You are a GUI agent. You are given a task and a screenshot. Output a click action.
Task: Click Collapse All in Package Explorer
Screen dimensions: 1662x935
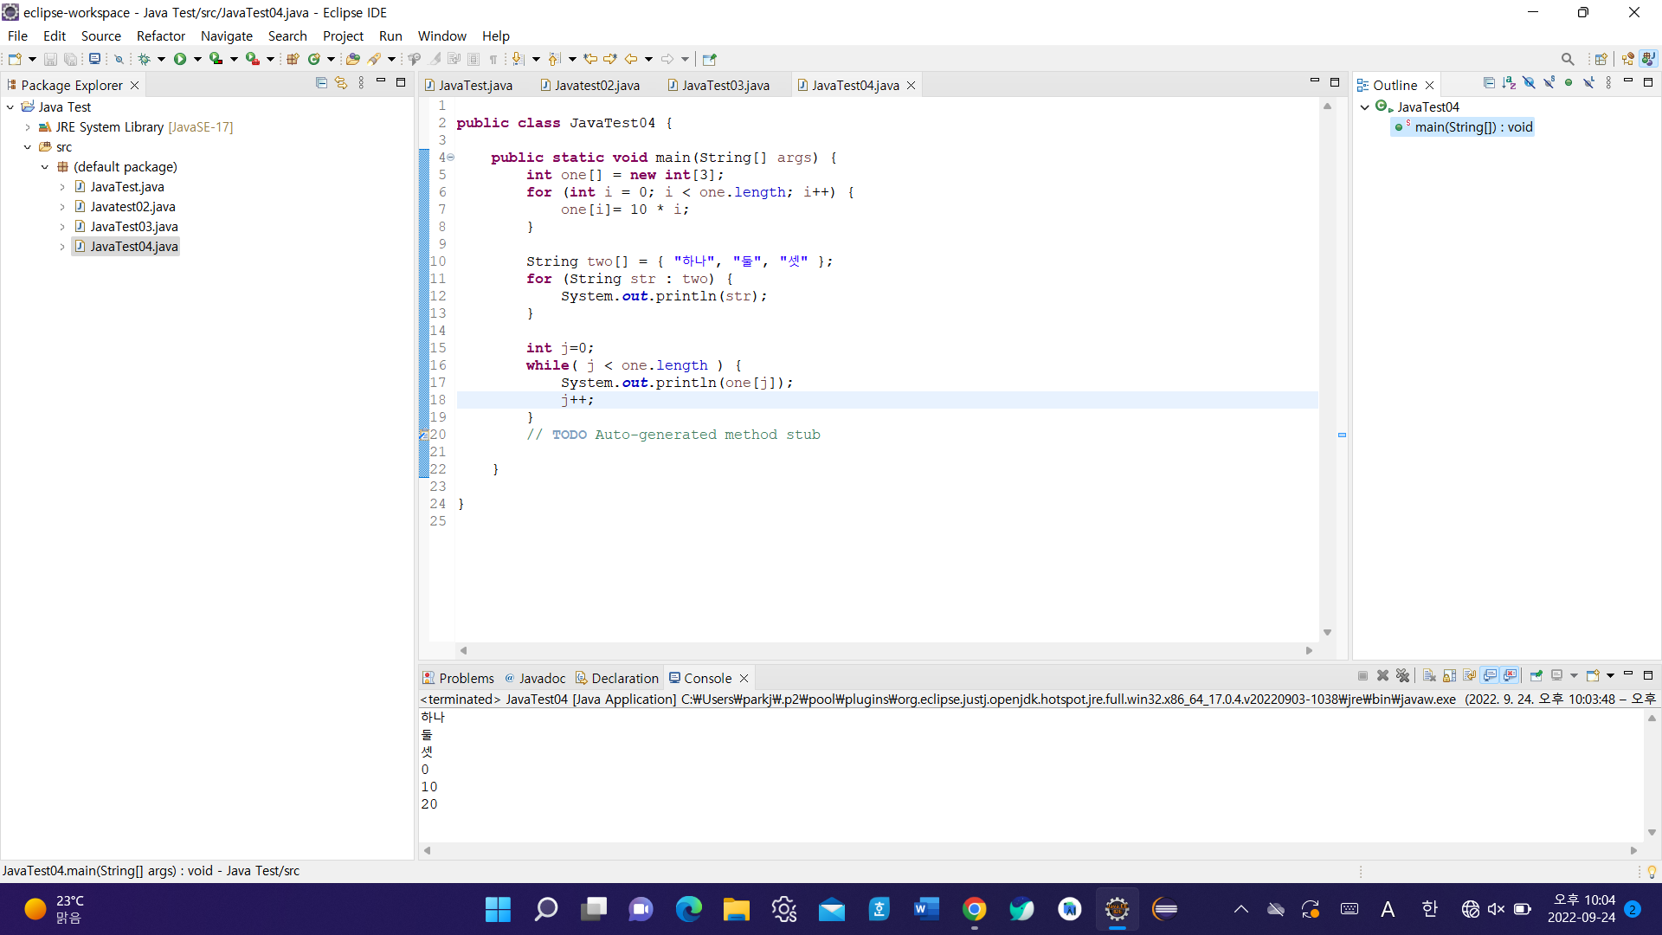321,83
